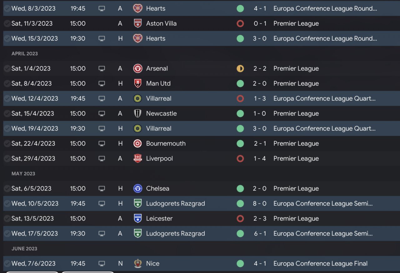Click the Europa Conference League Final competition text
Image resolution: width=400 pixels, height=273 pixels.
click(320, 264)
